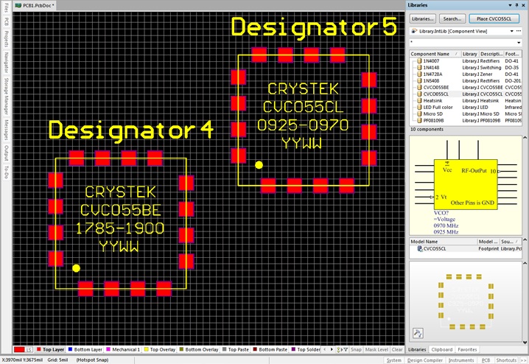Open the Libraries panel options arrow

click(510, 5)
